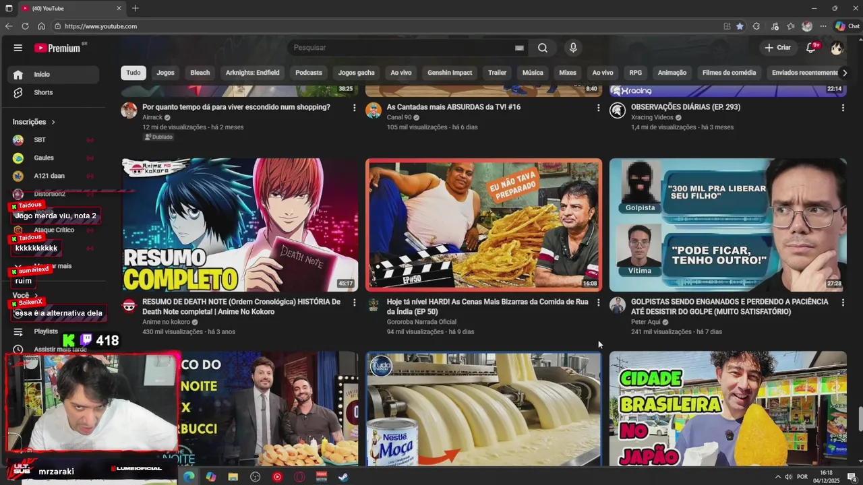
Task: Click the Canal 90 channel avatar
Action: (x=374, y=110)
